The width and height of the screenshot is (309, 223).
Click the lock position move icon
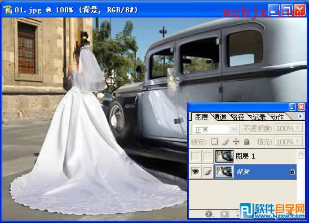point(236,142)
